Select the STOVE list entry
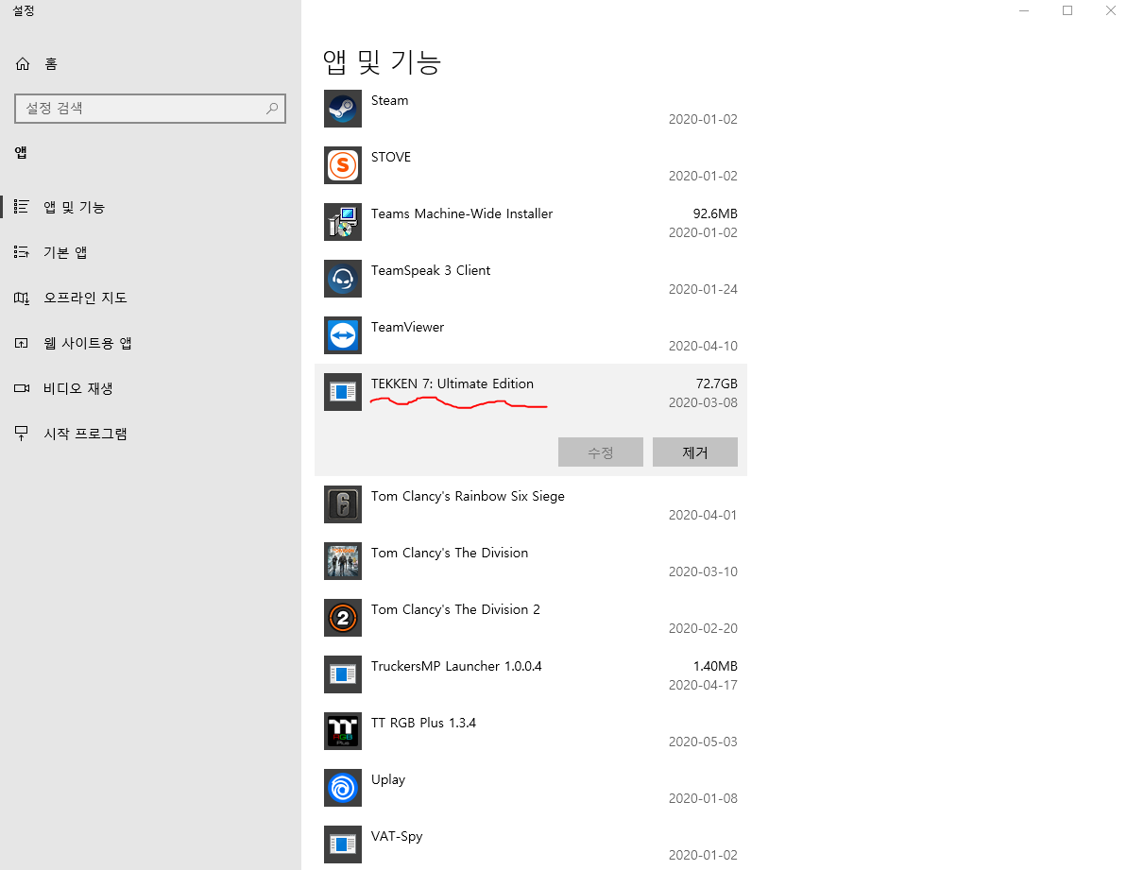Screen dimensions: 1127x870 point(531,165)
